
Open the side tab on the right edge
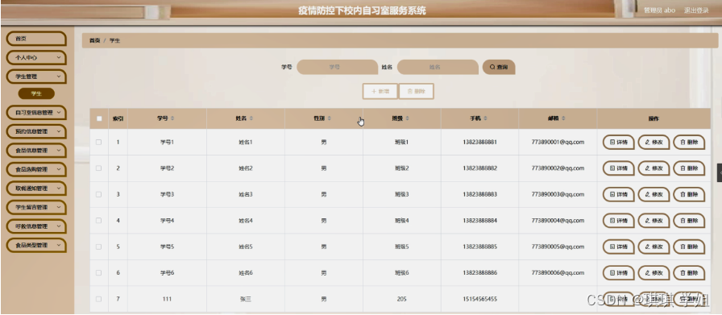tap(720, 172)
